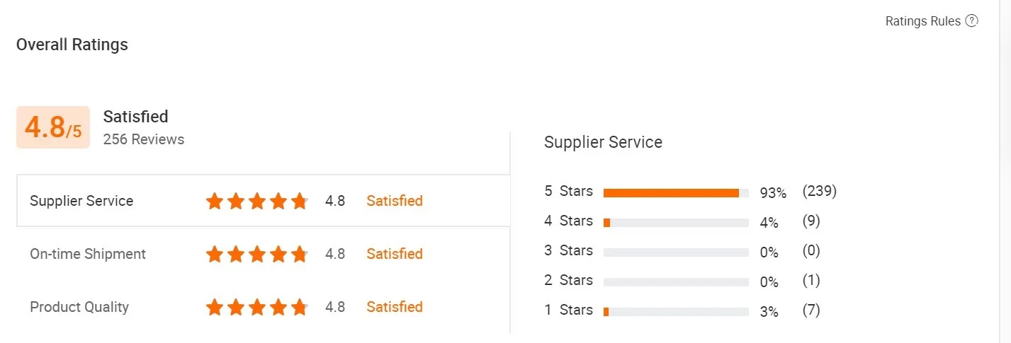Click the Overall Ratings heading
1011x343 pixels.
pyautogui.click(x=72, y=45)
